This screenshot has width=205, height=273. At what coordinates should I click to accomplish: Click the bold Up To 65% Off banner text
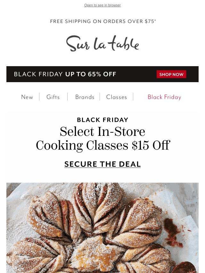coord(91,74)
